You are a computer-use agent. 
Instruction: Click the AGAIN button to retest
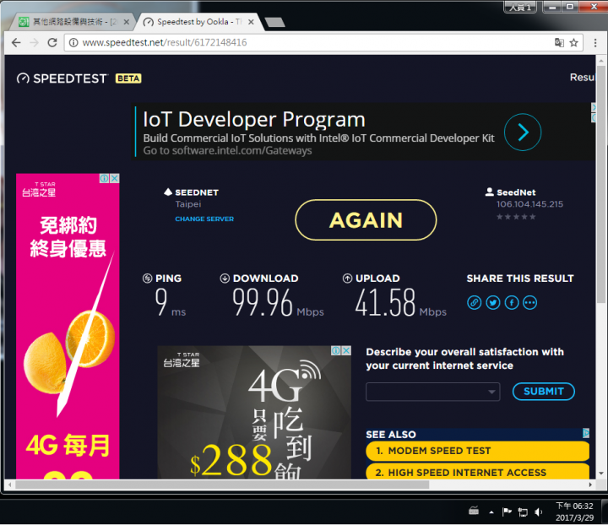(x=366, y=220)
